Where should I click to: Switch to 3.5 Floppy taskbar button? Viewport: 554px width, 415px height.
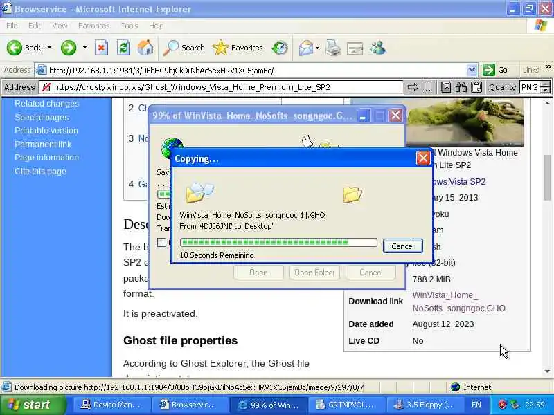[425, 405]
